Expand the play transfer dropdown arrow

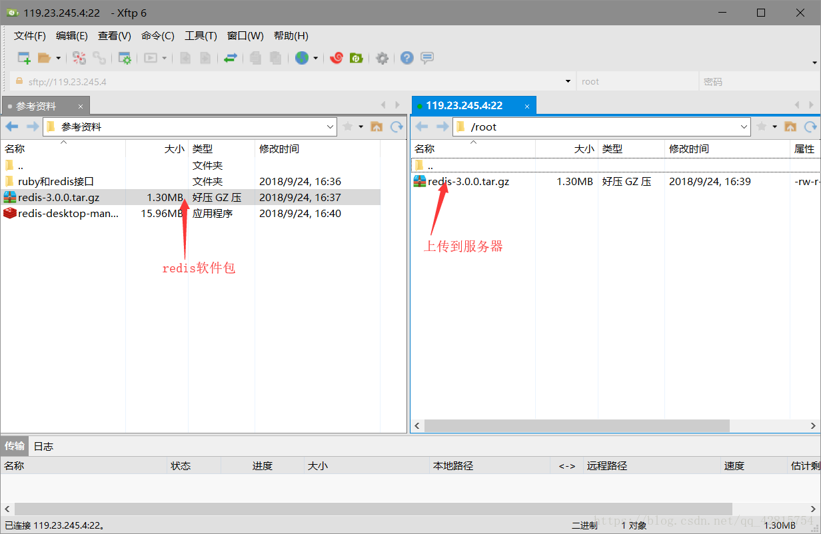(x=164, y=59)
